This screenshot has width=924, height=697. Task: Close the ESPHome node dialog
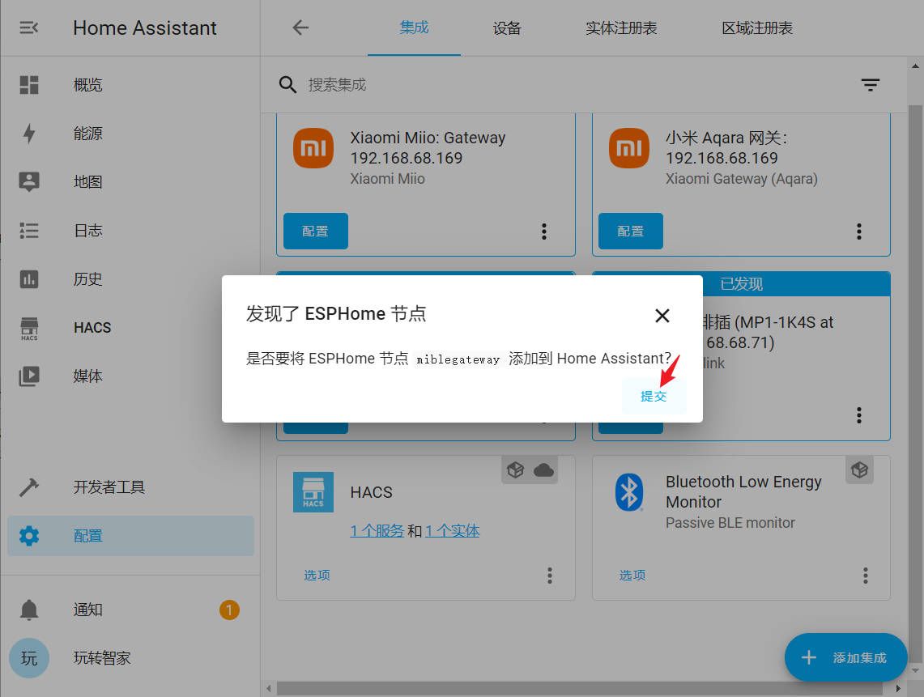click(662, 316)
